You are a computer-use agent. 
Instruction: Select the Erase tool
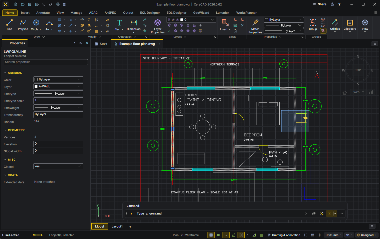coord(108,20)
